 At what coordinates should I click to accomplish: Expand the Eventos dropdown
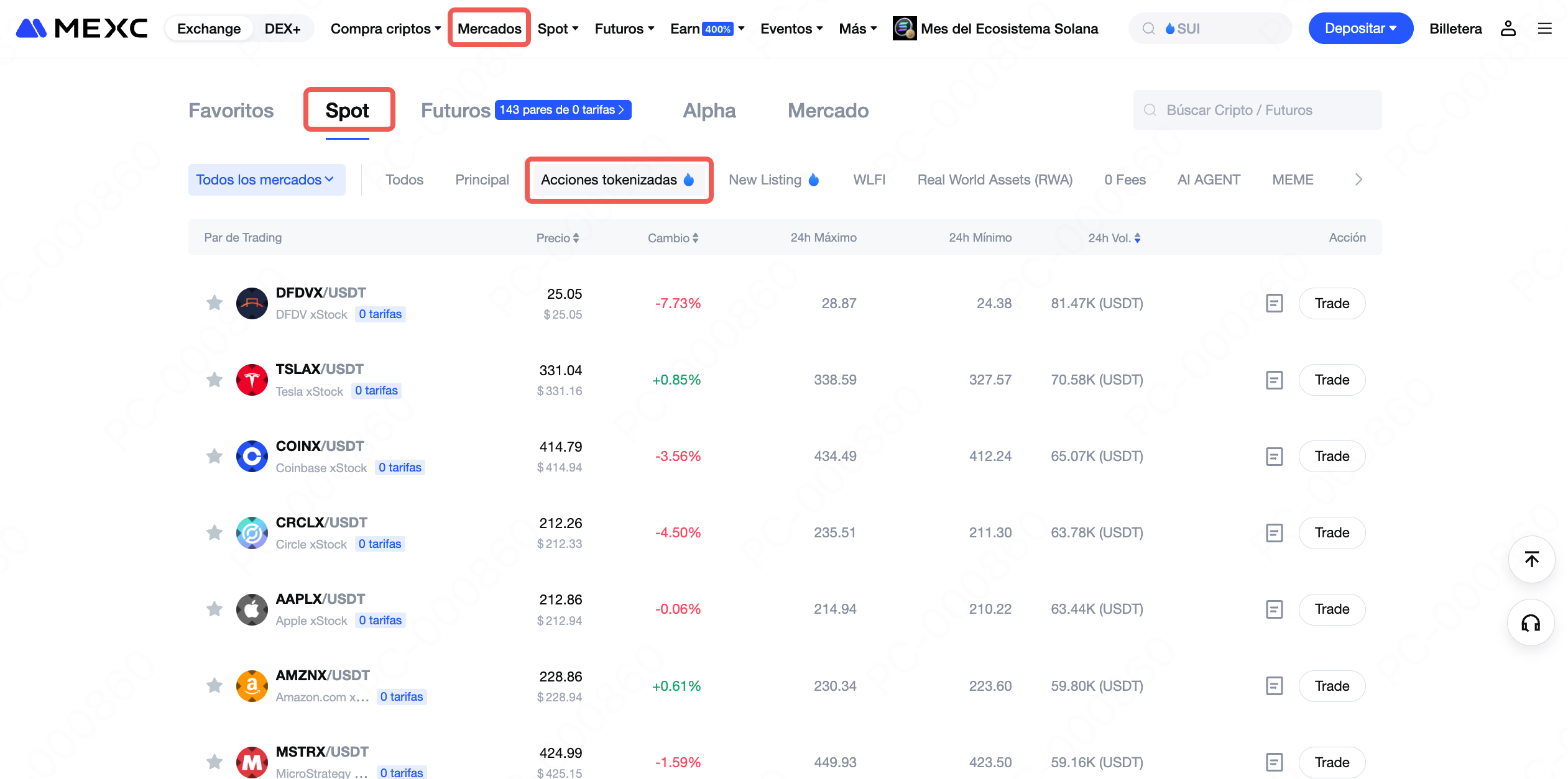click(x=791, y=29)
